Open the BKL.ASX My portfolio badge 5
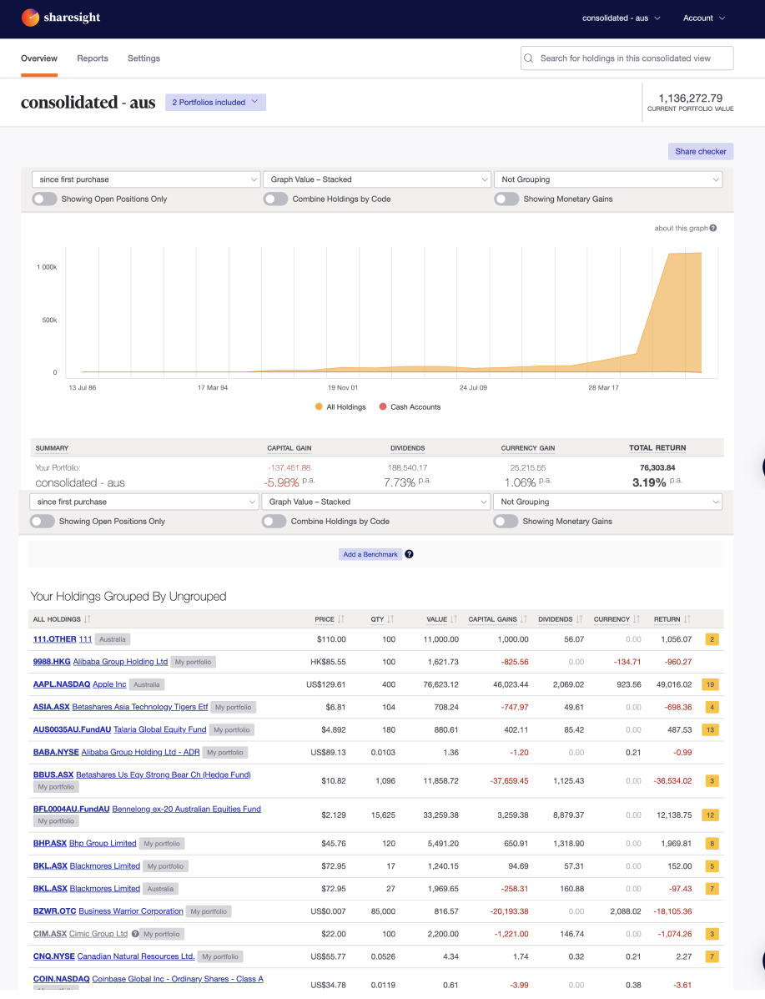 712,866
